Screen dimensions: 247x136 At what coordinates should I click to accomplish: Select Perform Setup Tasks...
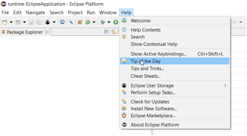pos(175,93)
